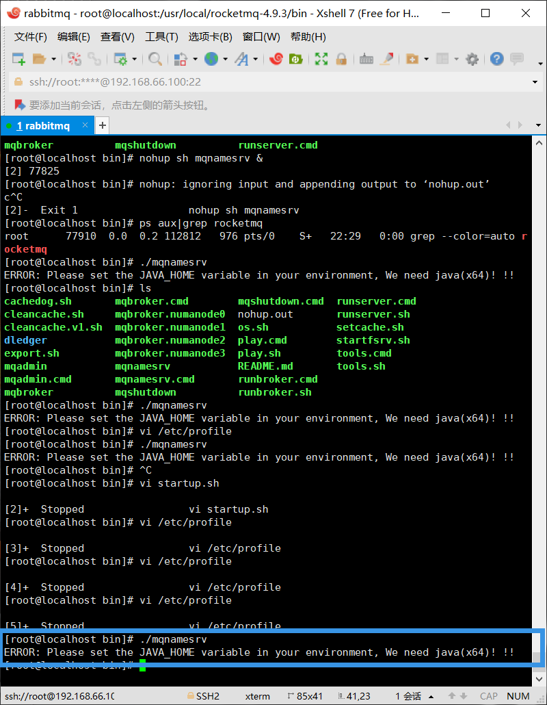Click the xterm status bar entry
The image size is (547, 705).
click(257, 696)
